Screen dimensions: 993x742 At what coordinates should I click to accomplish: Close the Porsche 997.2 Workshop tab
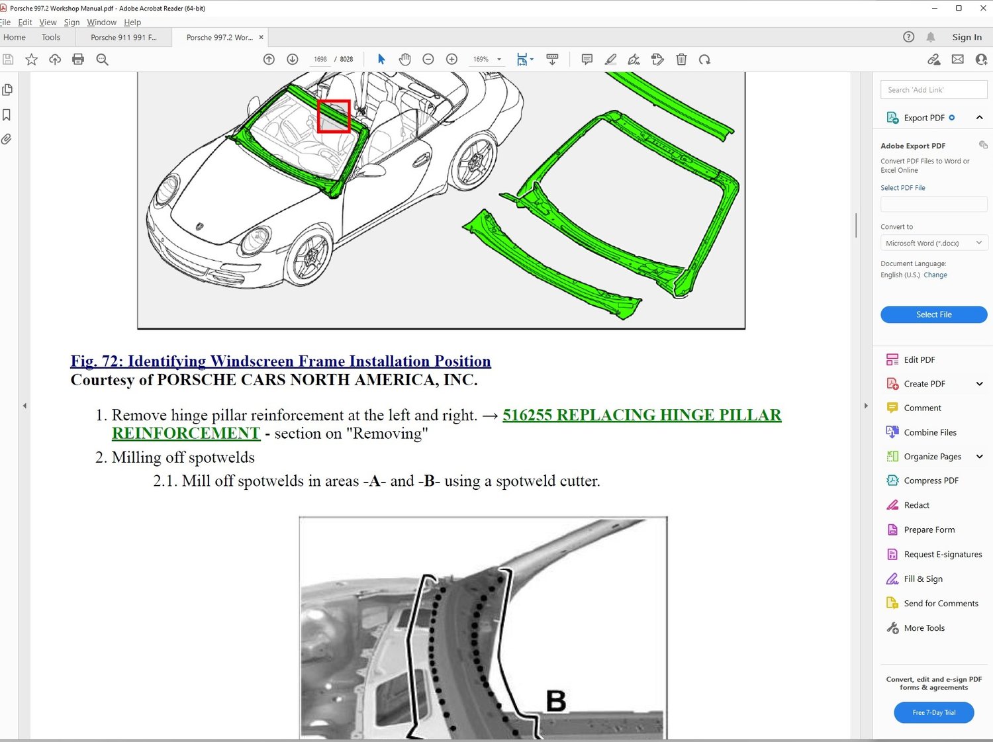point(261,38)
